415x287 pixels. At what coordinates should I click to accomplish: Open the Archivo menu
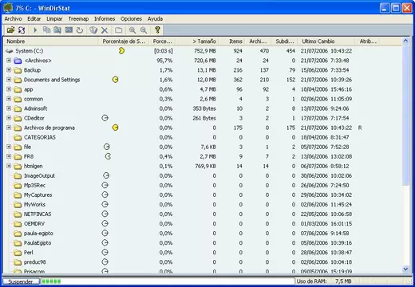pyautogui.click(x=13, y=19)
